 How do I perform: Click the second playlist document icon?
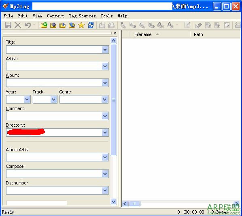[x=217, y=25]
